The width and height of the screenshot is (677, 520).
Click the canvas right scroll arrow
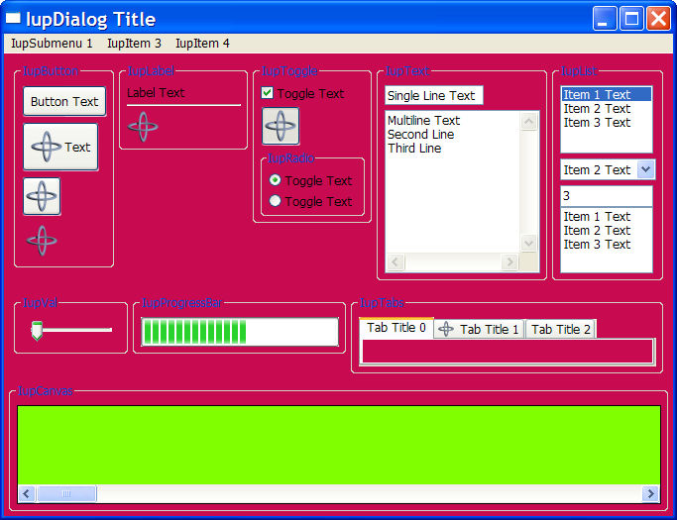[x=650, y=493]
